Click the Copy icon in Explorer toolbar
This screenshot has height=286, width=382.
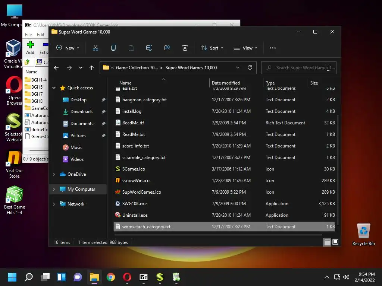[x=113, y=48]
